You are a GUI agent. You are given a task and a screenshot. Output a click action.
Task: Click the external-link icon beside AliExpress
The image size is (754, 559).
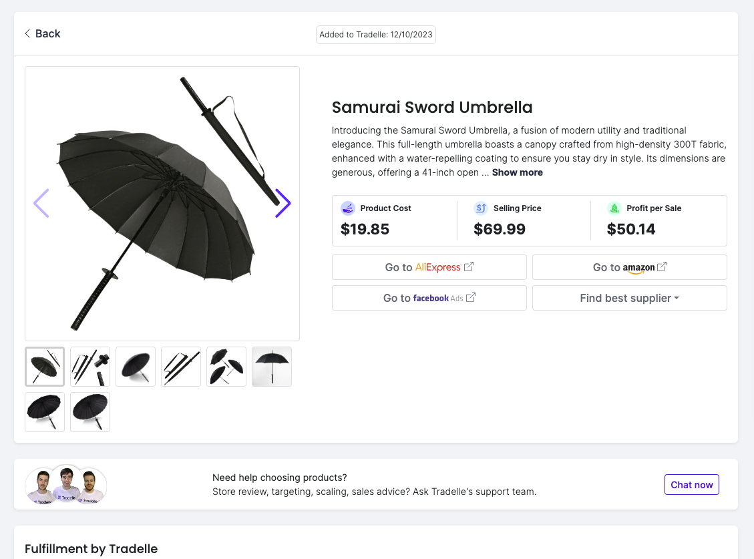click(x=469, y=266)
